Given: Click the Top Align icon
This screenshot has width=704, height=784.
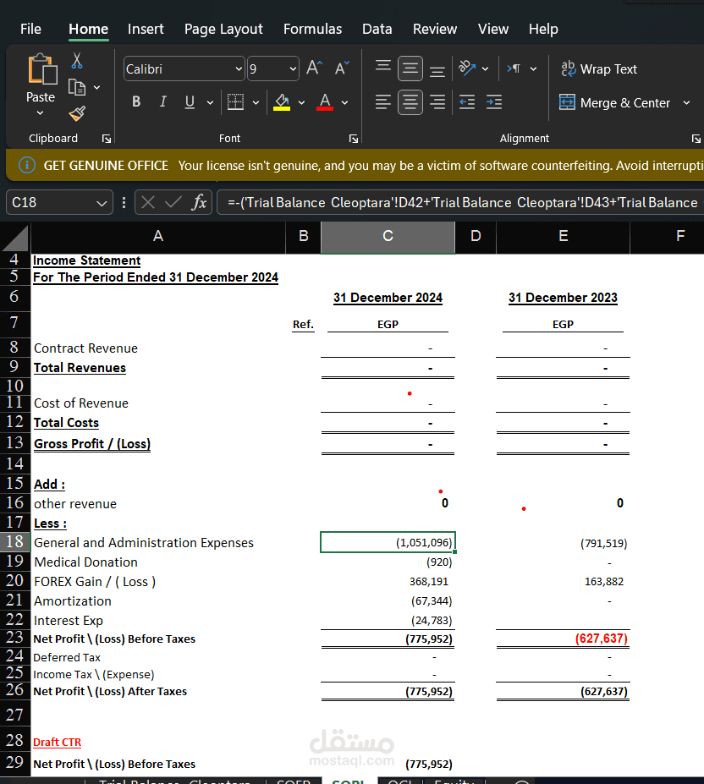Looking at the screenshot, I should 383,68.
